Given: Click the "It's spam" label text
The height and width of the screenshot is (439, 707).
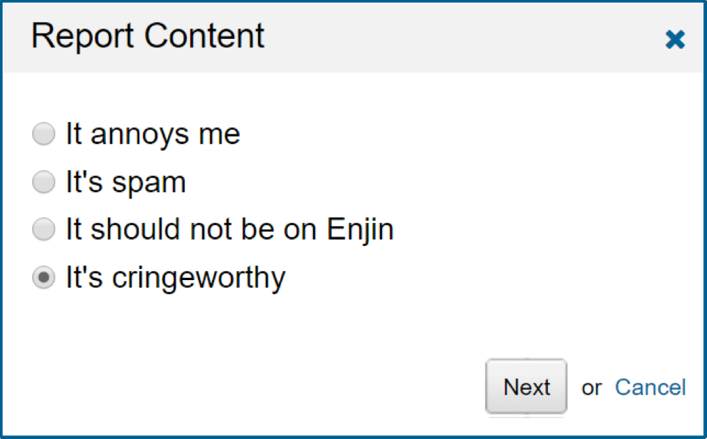Looking at the screenshot, I should (126, 182).
